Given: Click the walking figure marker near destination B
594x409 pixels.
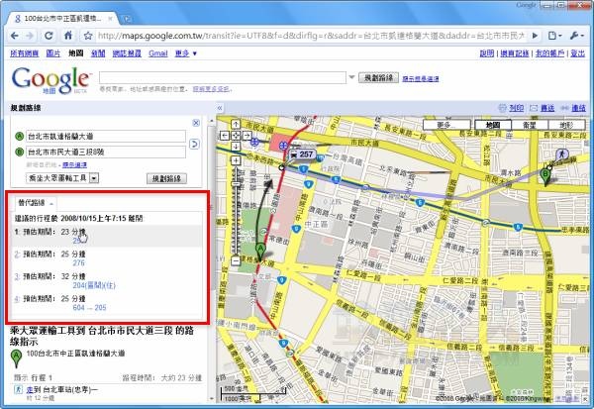Looking at the screenshot, I should pos(561,154).
